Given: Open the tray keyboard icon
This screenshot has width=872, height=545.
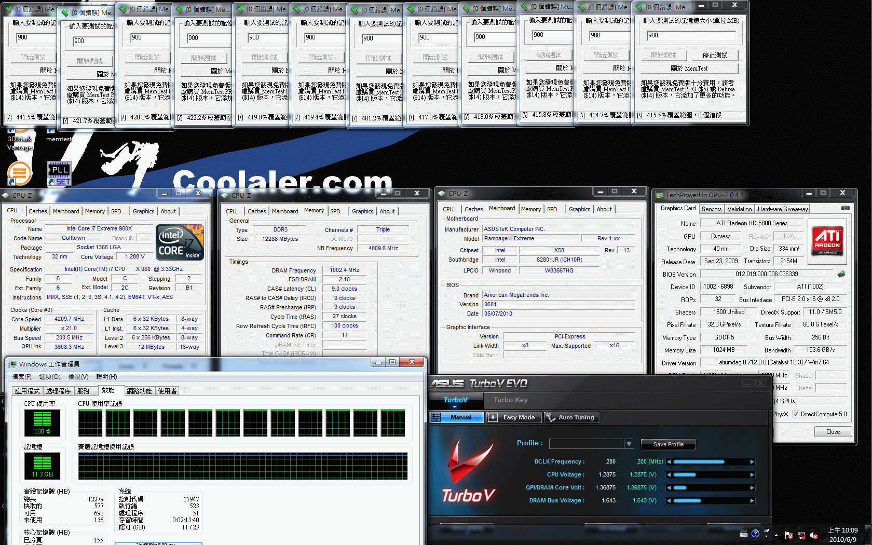Looking at the screenshot, I should click(x=744, y=534).
